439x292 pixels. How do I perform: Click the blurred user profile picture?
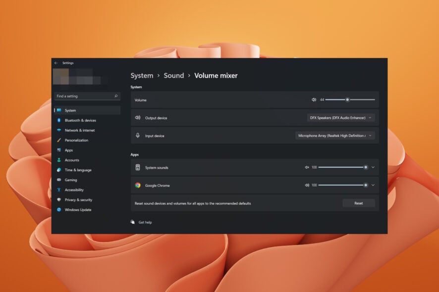[61, 76]
